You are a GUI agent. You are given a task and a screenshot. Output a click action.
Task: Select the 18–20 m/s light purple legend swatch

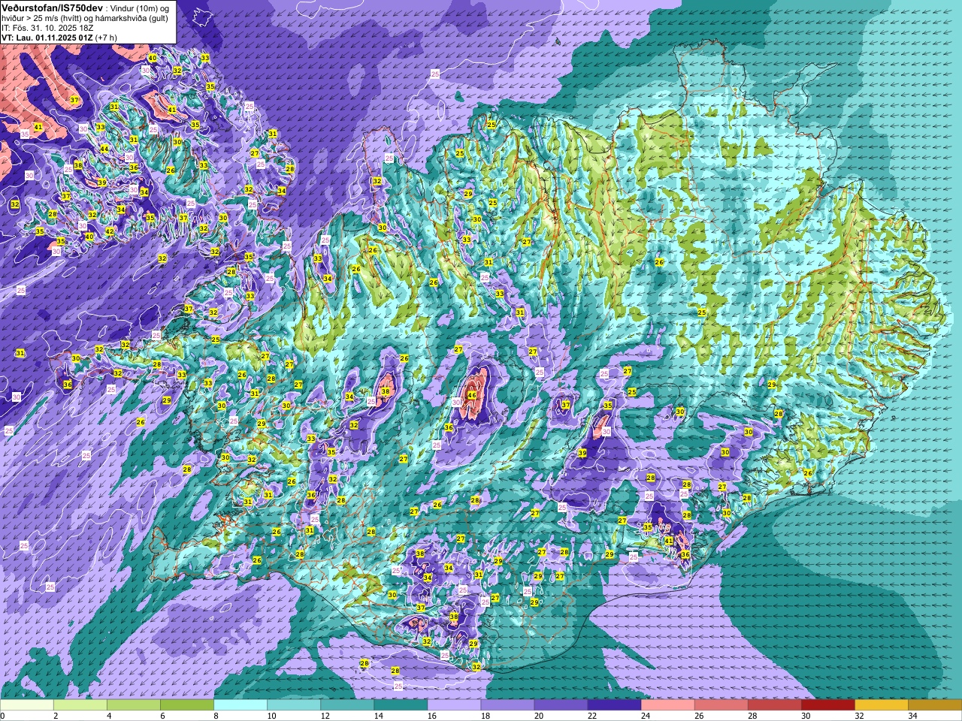tap(507, 705)
